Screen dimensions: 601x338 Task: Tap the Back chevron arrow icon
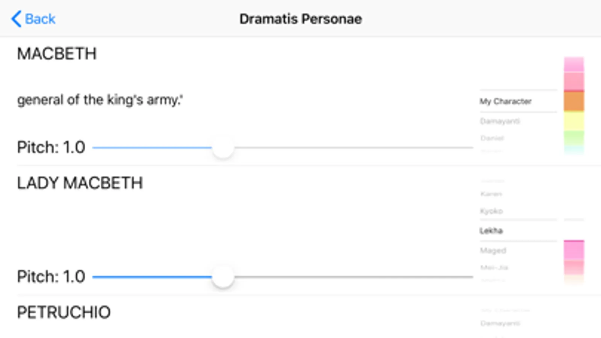[x=16, y=19]
